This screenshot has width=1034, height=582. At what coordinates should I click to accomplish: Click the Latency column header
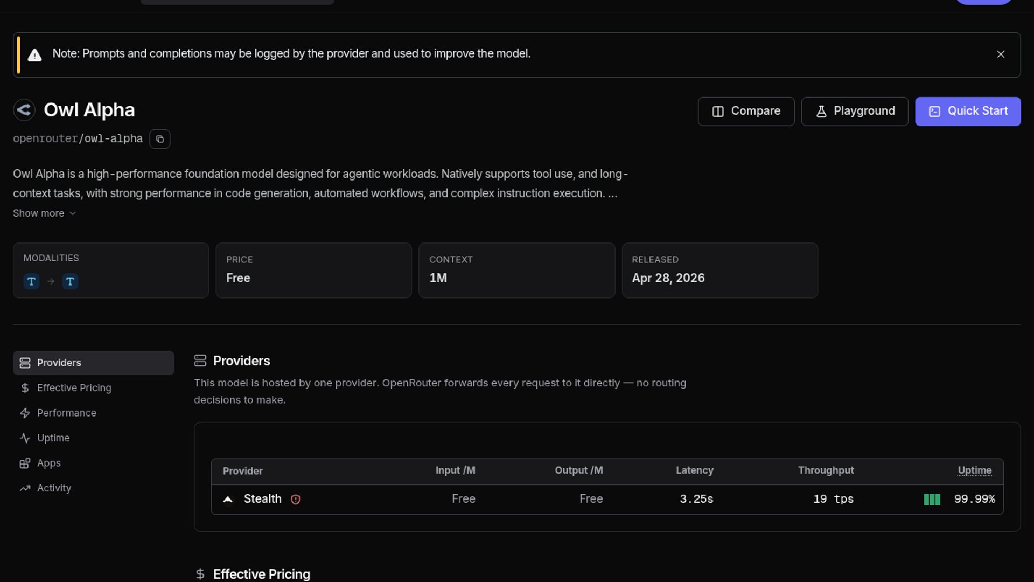[x=695, y=470]
